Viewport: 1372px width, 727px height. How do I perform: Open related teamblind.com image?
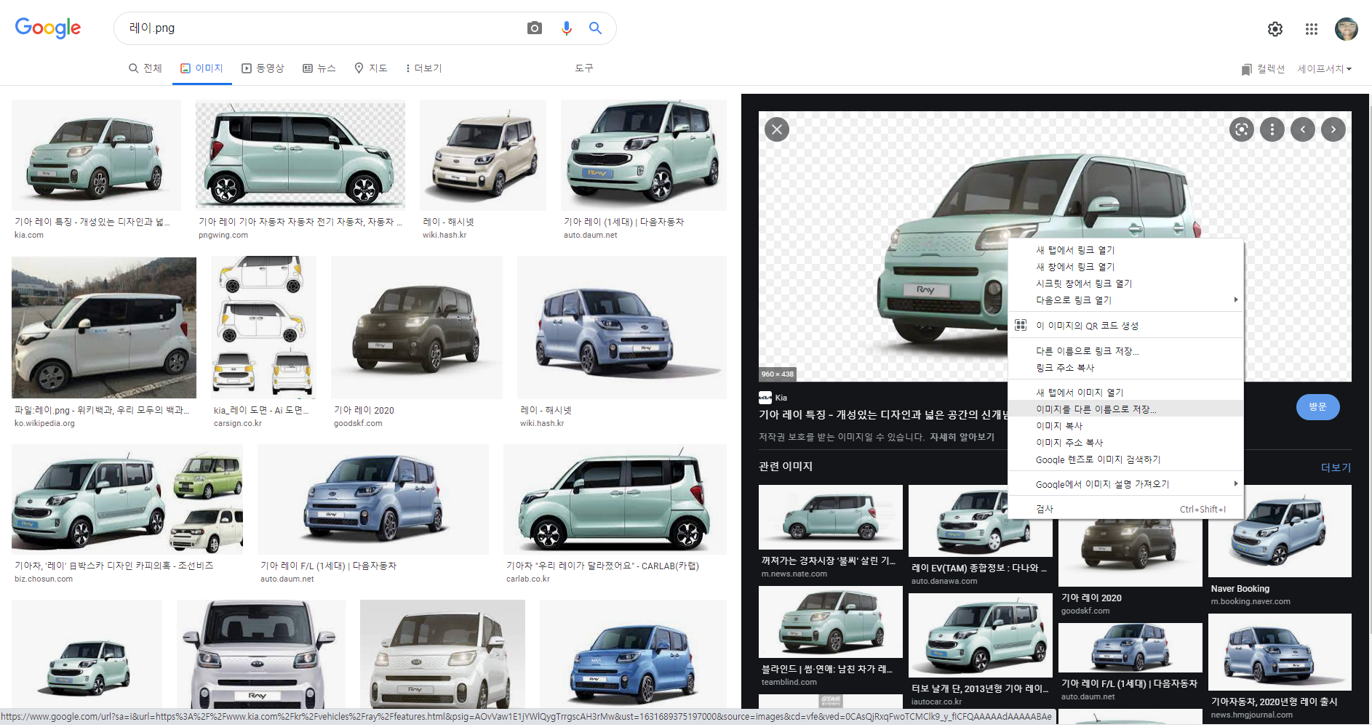[x=830, y=622]
